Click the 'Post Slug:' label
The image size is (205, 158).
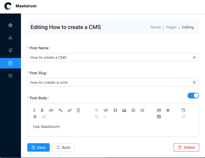39,73
